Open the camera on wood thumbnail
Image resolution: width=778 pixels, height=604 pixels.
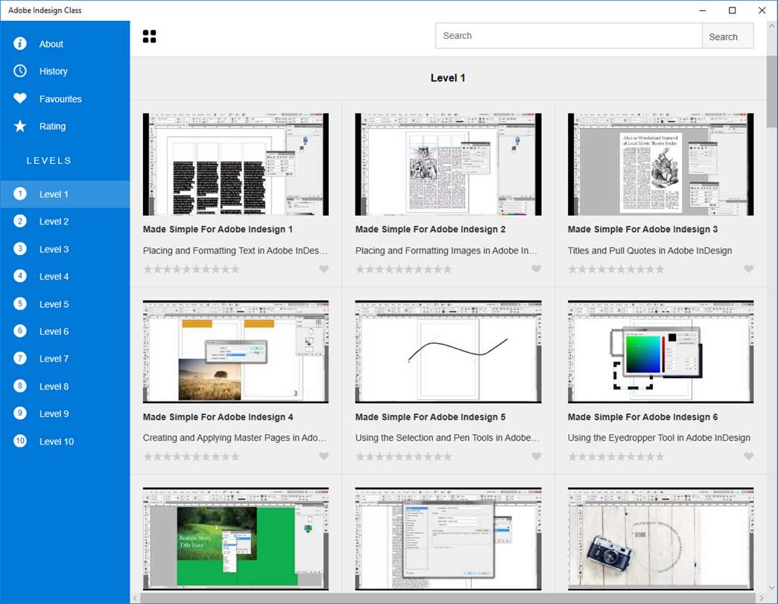pyautogui.click(x=660, y=539)
